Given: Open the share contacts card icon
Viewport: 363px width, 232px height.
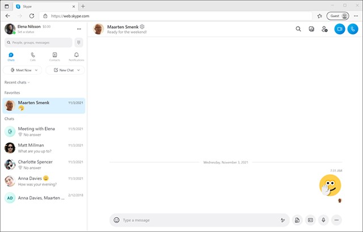Looking at the screenshot, I should 310,220.
